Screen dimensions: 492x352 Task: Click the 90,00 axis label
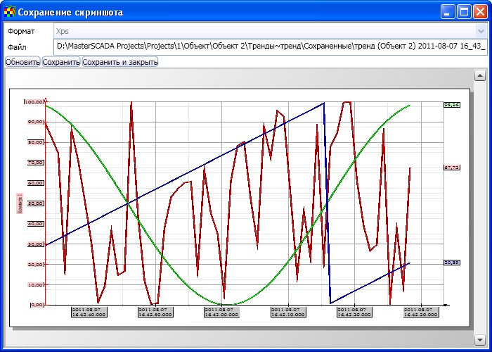[x=35, y=122]
